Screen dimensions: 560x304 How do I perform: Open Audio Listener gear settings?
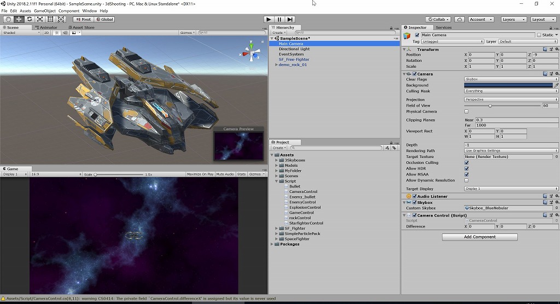coord(557,196)
